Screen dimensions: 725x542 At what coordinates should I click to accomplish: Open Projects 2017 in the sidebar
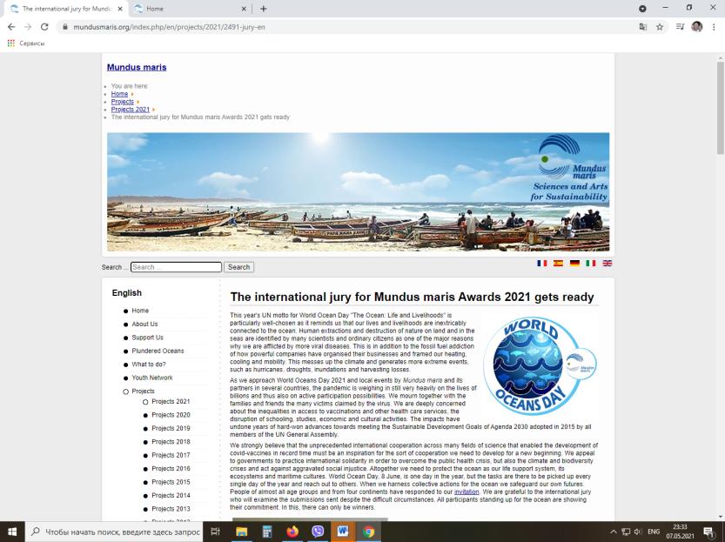pos(171,455)
